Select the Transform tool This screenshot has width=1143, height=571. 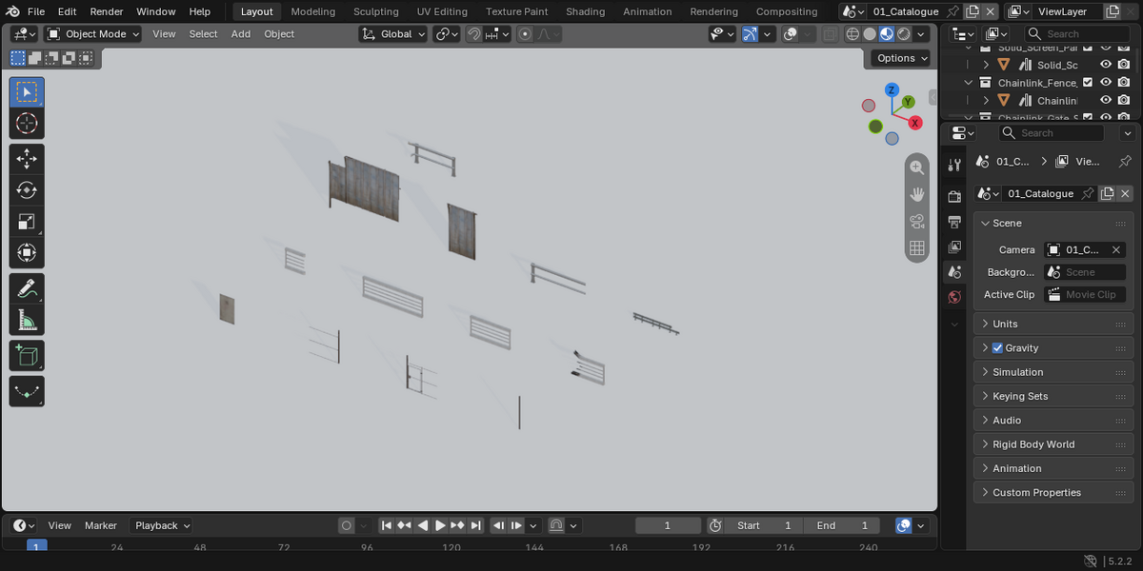[27, 253]
